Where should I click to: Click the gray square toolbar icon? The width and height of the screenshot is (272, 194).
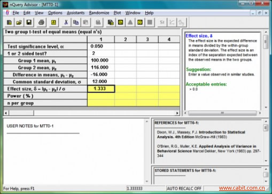coord(150,22)
